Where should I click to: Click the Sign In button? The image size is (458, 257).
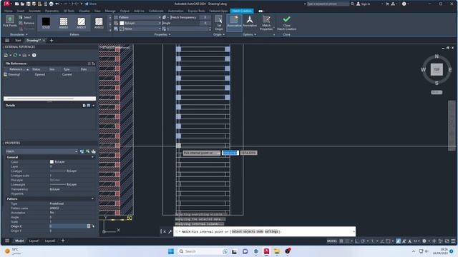(364, 4)
